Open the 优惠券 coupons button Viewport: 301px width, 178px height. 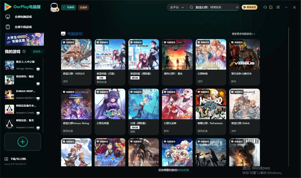[x=83, y=7]
